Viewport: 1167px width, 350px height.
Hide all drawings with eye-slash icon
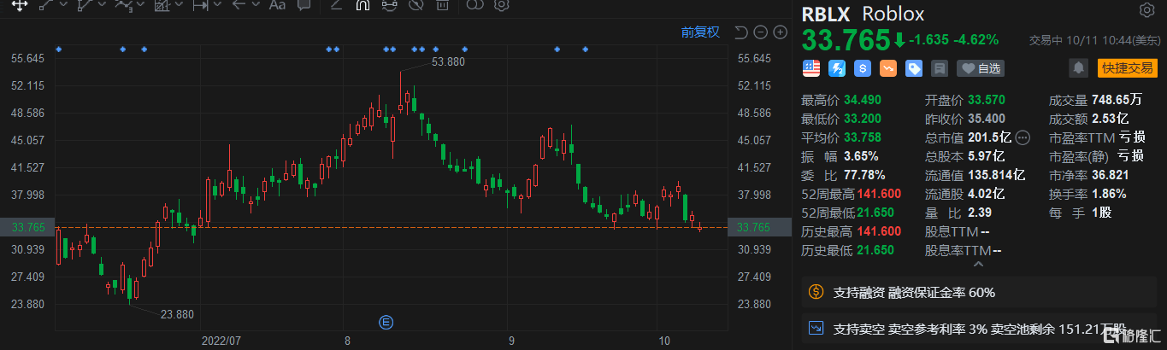click(416, 5)
